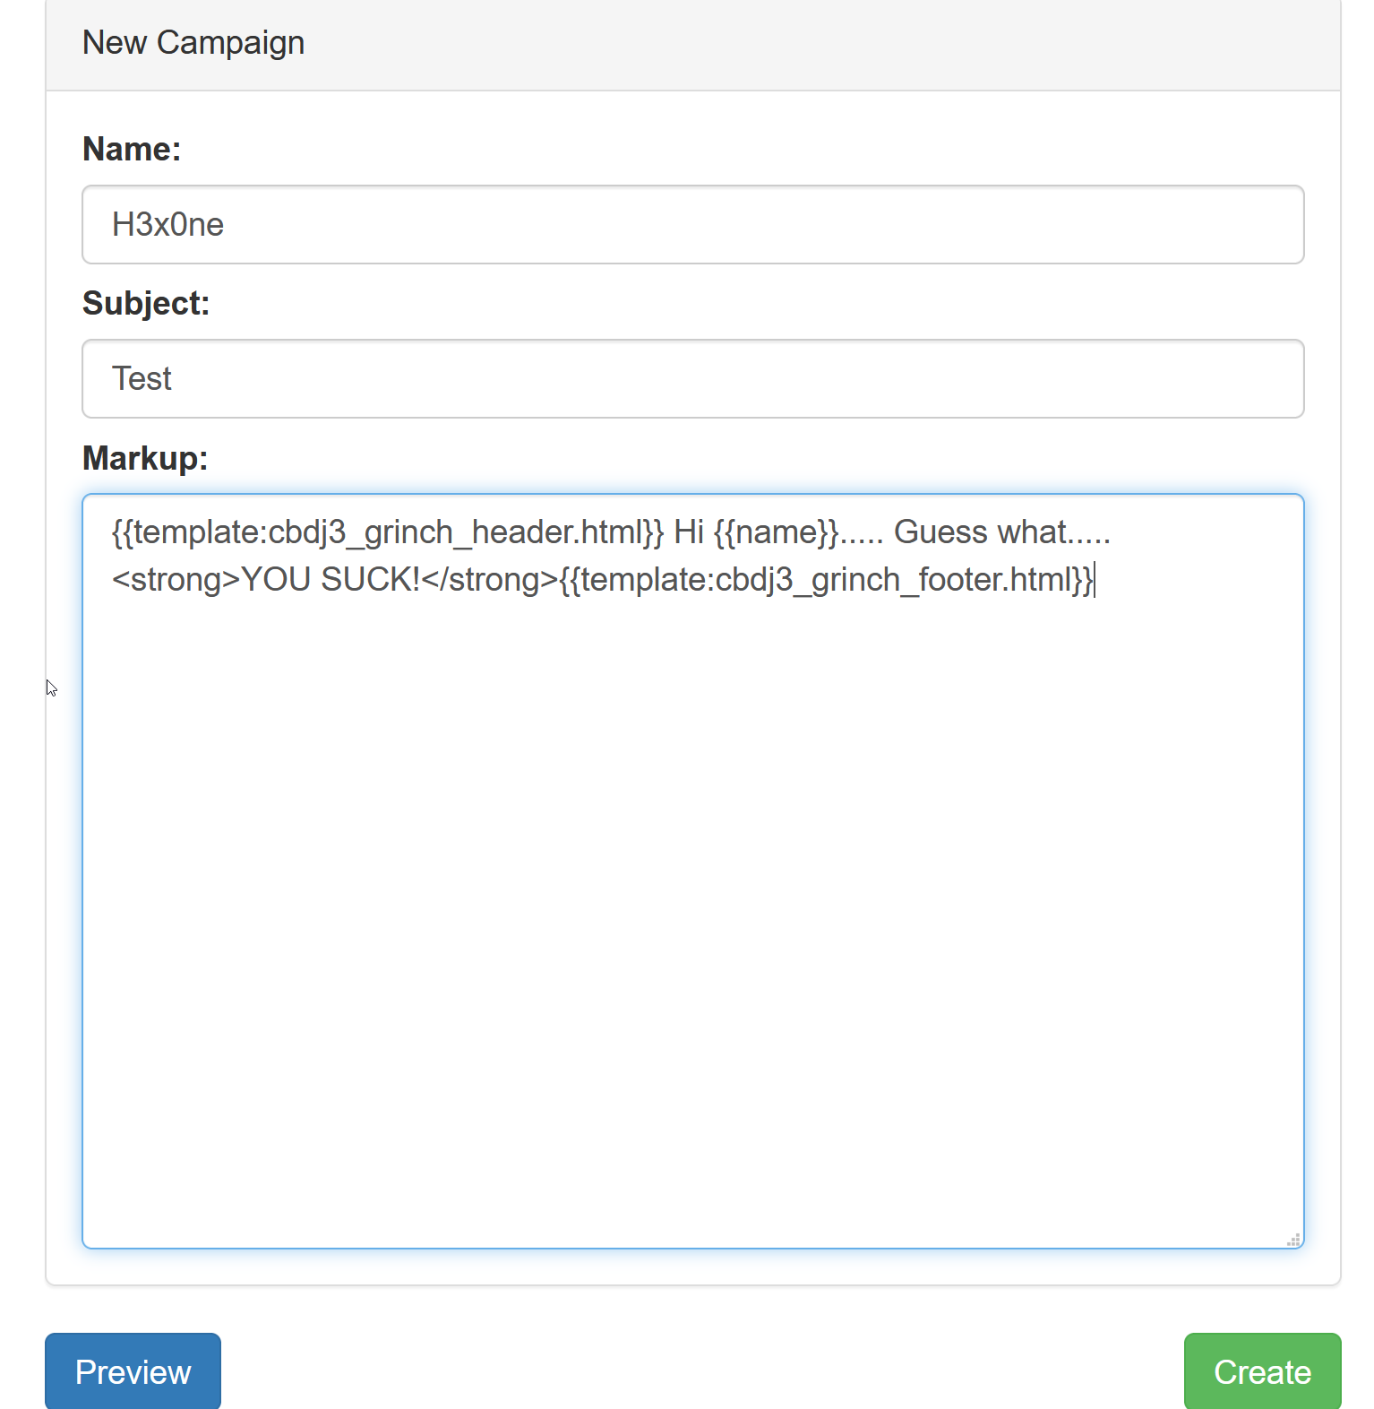Focus the Subject input field
1374x1409 pixels.
pos(691,379)
